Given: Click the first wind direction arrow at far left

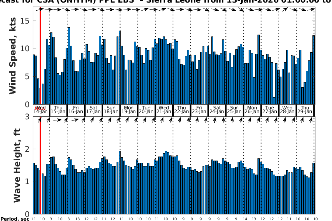Looking at the screenshot, I should (40, 10).
